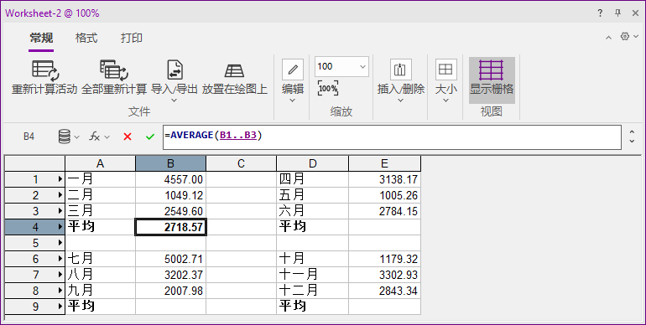Viewport: 646px width, 325px height.
Task: Expand the 插入/删除 dropdown chevron
Action: point(400,101)
